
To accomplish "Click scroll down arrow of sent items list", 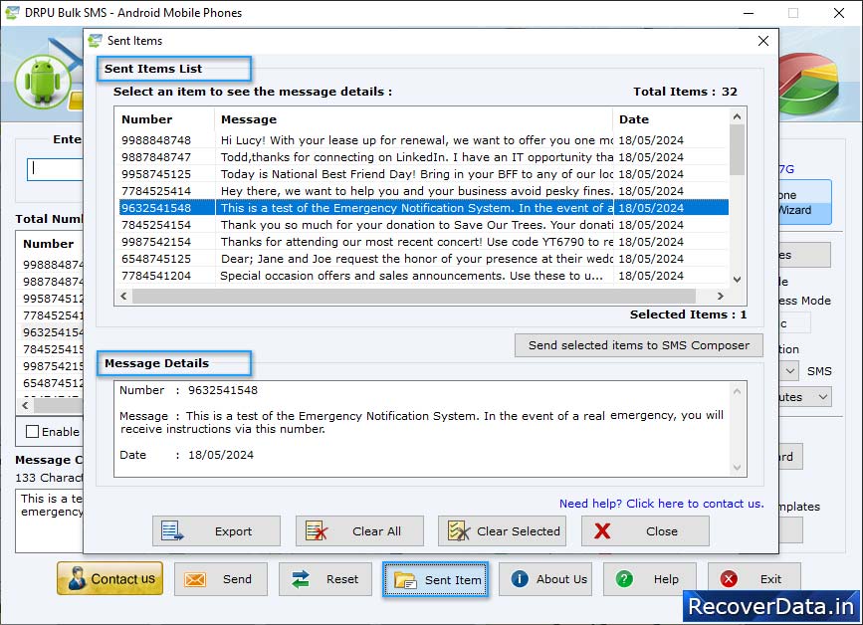I will [x=737, y=280].
